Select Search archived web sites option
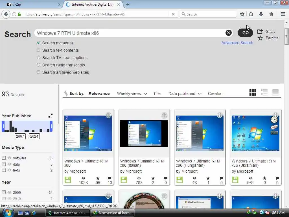This screenshot has width=289, height=217. (x=38, y=72)
